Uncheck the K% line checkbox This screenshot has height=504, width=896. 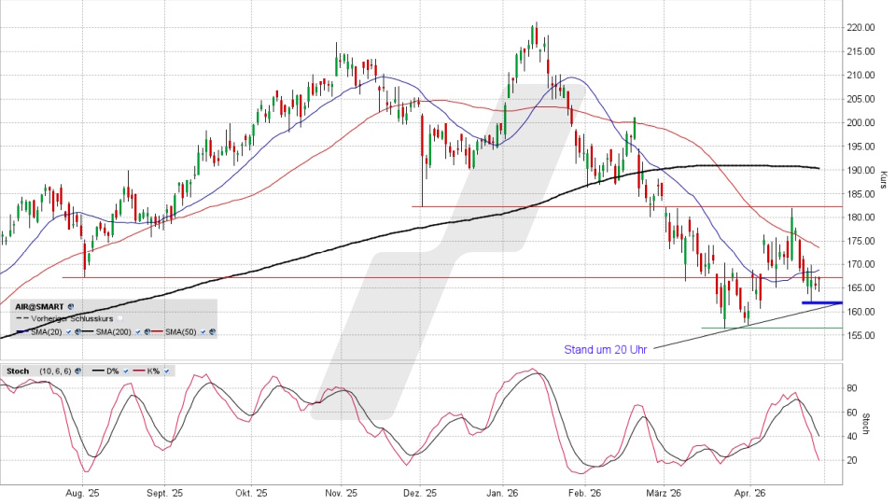(166, 371)
